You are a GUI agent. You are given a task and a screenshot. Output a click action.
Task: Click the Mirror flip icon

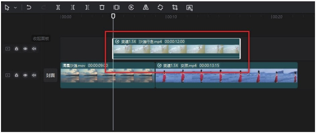click(x=146, y=8)
